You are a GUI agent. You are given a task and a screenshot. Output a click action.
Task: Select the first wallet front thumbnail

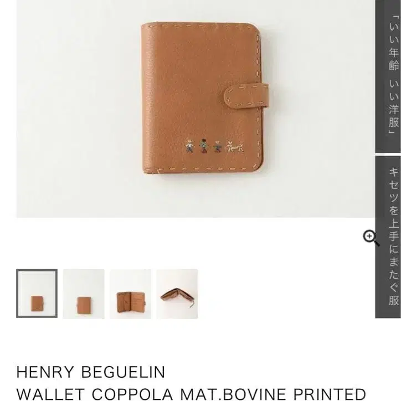pyautogui.click(x=37, y=294)
